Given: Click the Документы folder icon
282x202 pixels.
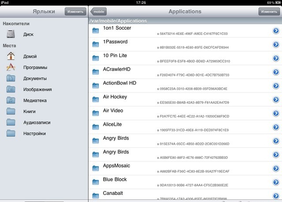Looking at the screenshot, I should coord(11,79).
